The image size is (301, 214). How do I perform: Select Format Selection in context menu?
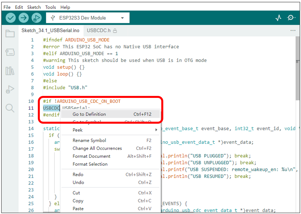(111, 164)
